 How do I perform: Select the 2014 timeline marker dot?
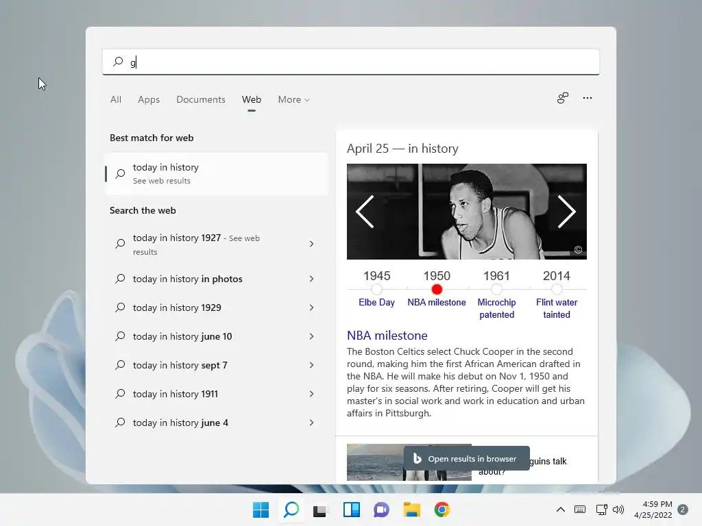click(557, 290)
